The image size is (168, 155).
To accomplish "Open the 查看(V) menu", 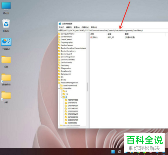I will pos(77,27).
